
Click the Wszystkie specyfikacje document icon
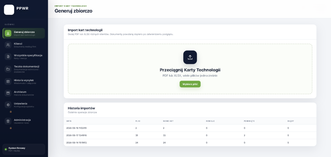(x=8, y=57)
